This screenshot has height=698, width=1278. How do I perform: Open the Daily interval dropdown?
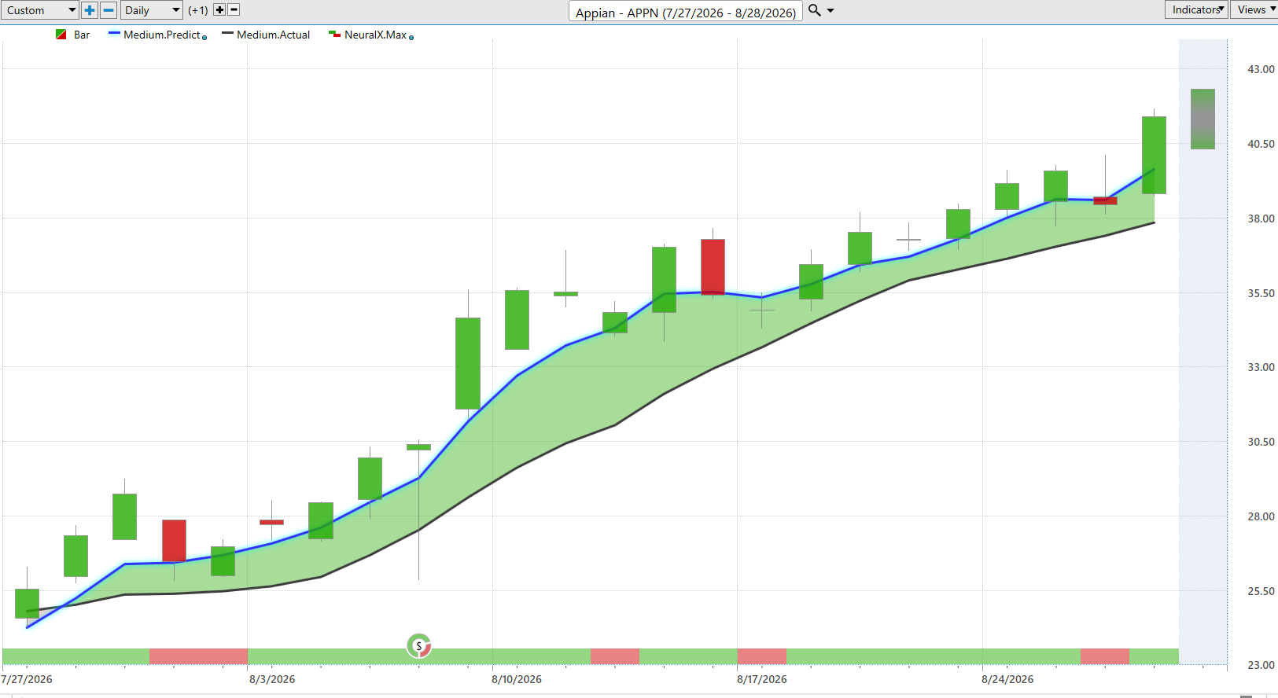152,10
